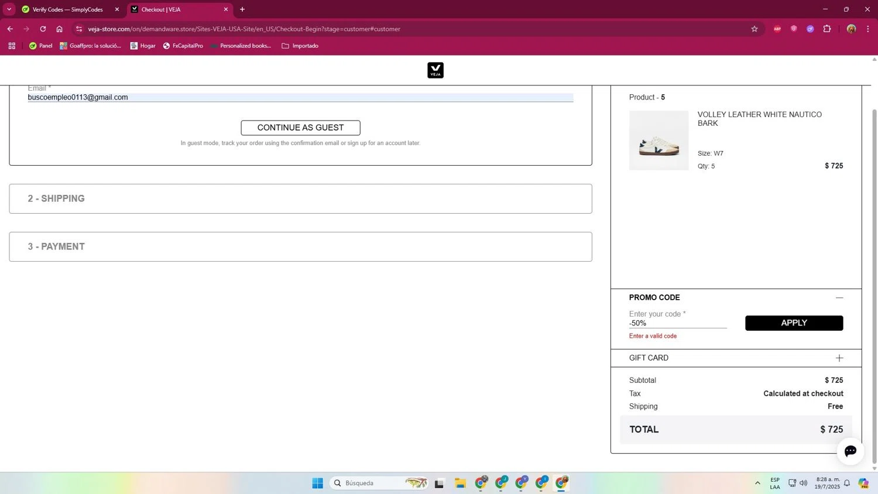Open the 2 - SHIPPING step
Screen dimensions: 878x494
tap(300, 198)
